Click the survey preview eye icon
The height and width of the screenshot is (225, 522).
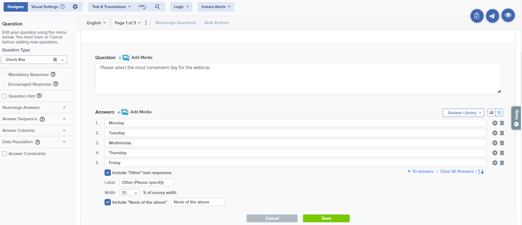coord(508,15)
